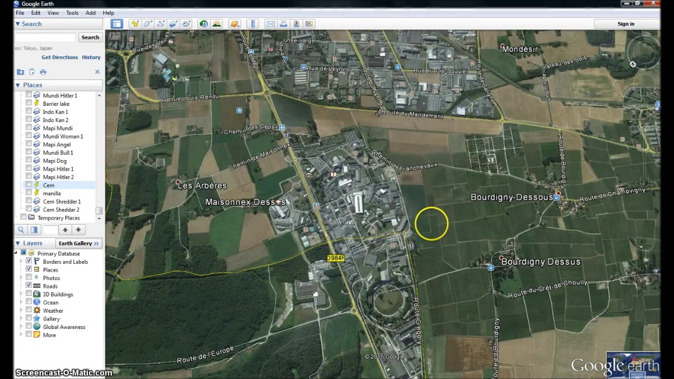The width and height of the screenshot is (674, 379).
Task: Expand the 3D Buildings layer node
Action: (x=22, y=294)
